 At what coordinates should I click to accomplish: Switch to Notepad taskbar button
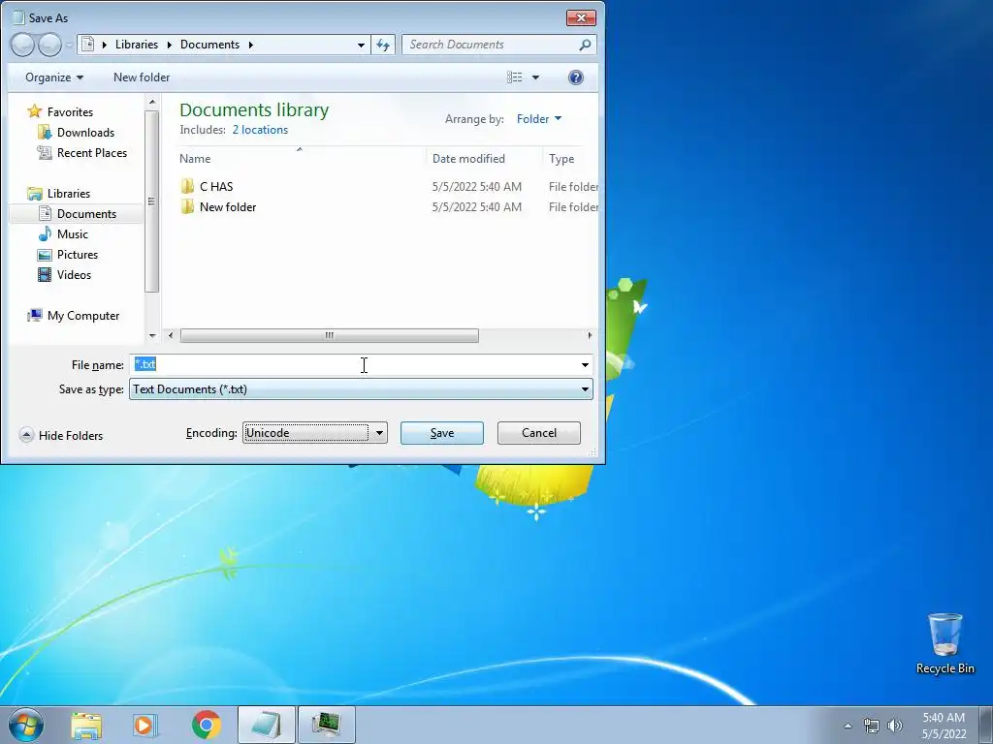tap(267, 725)
